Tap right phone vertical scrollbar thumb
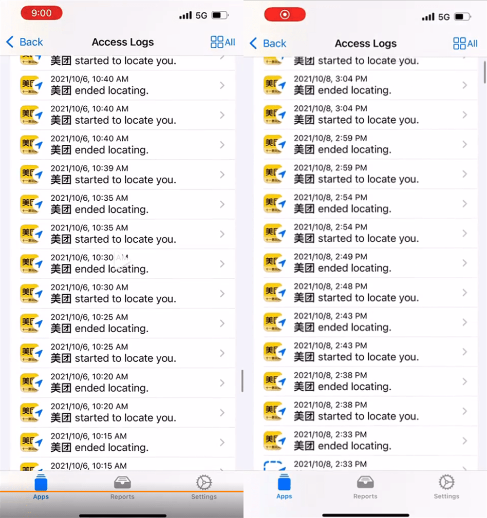This screenshot has width=487, height=518. tap(484, 72)
